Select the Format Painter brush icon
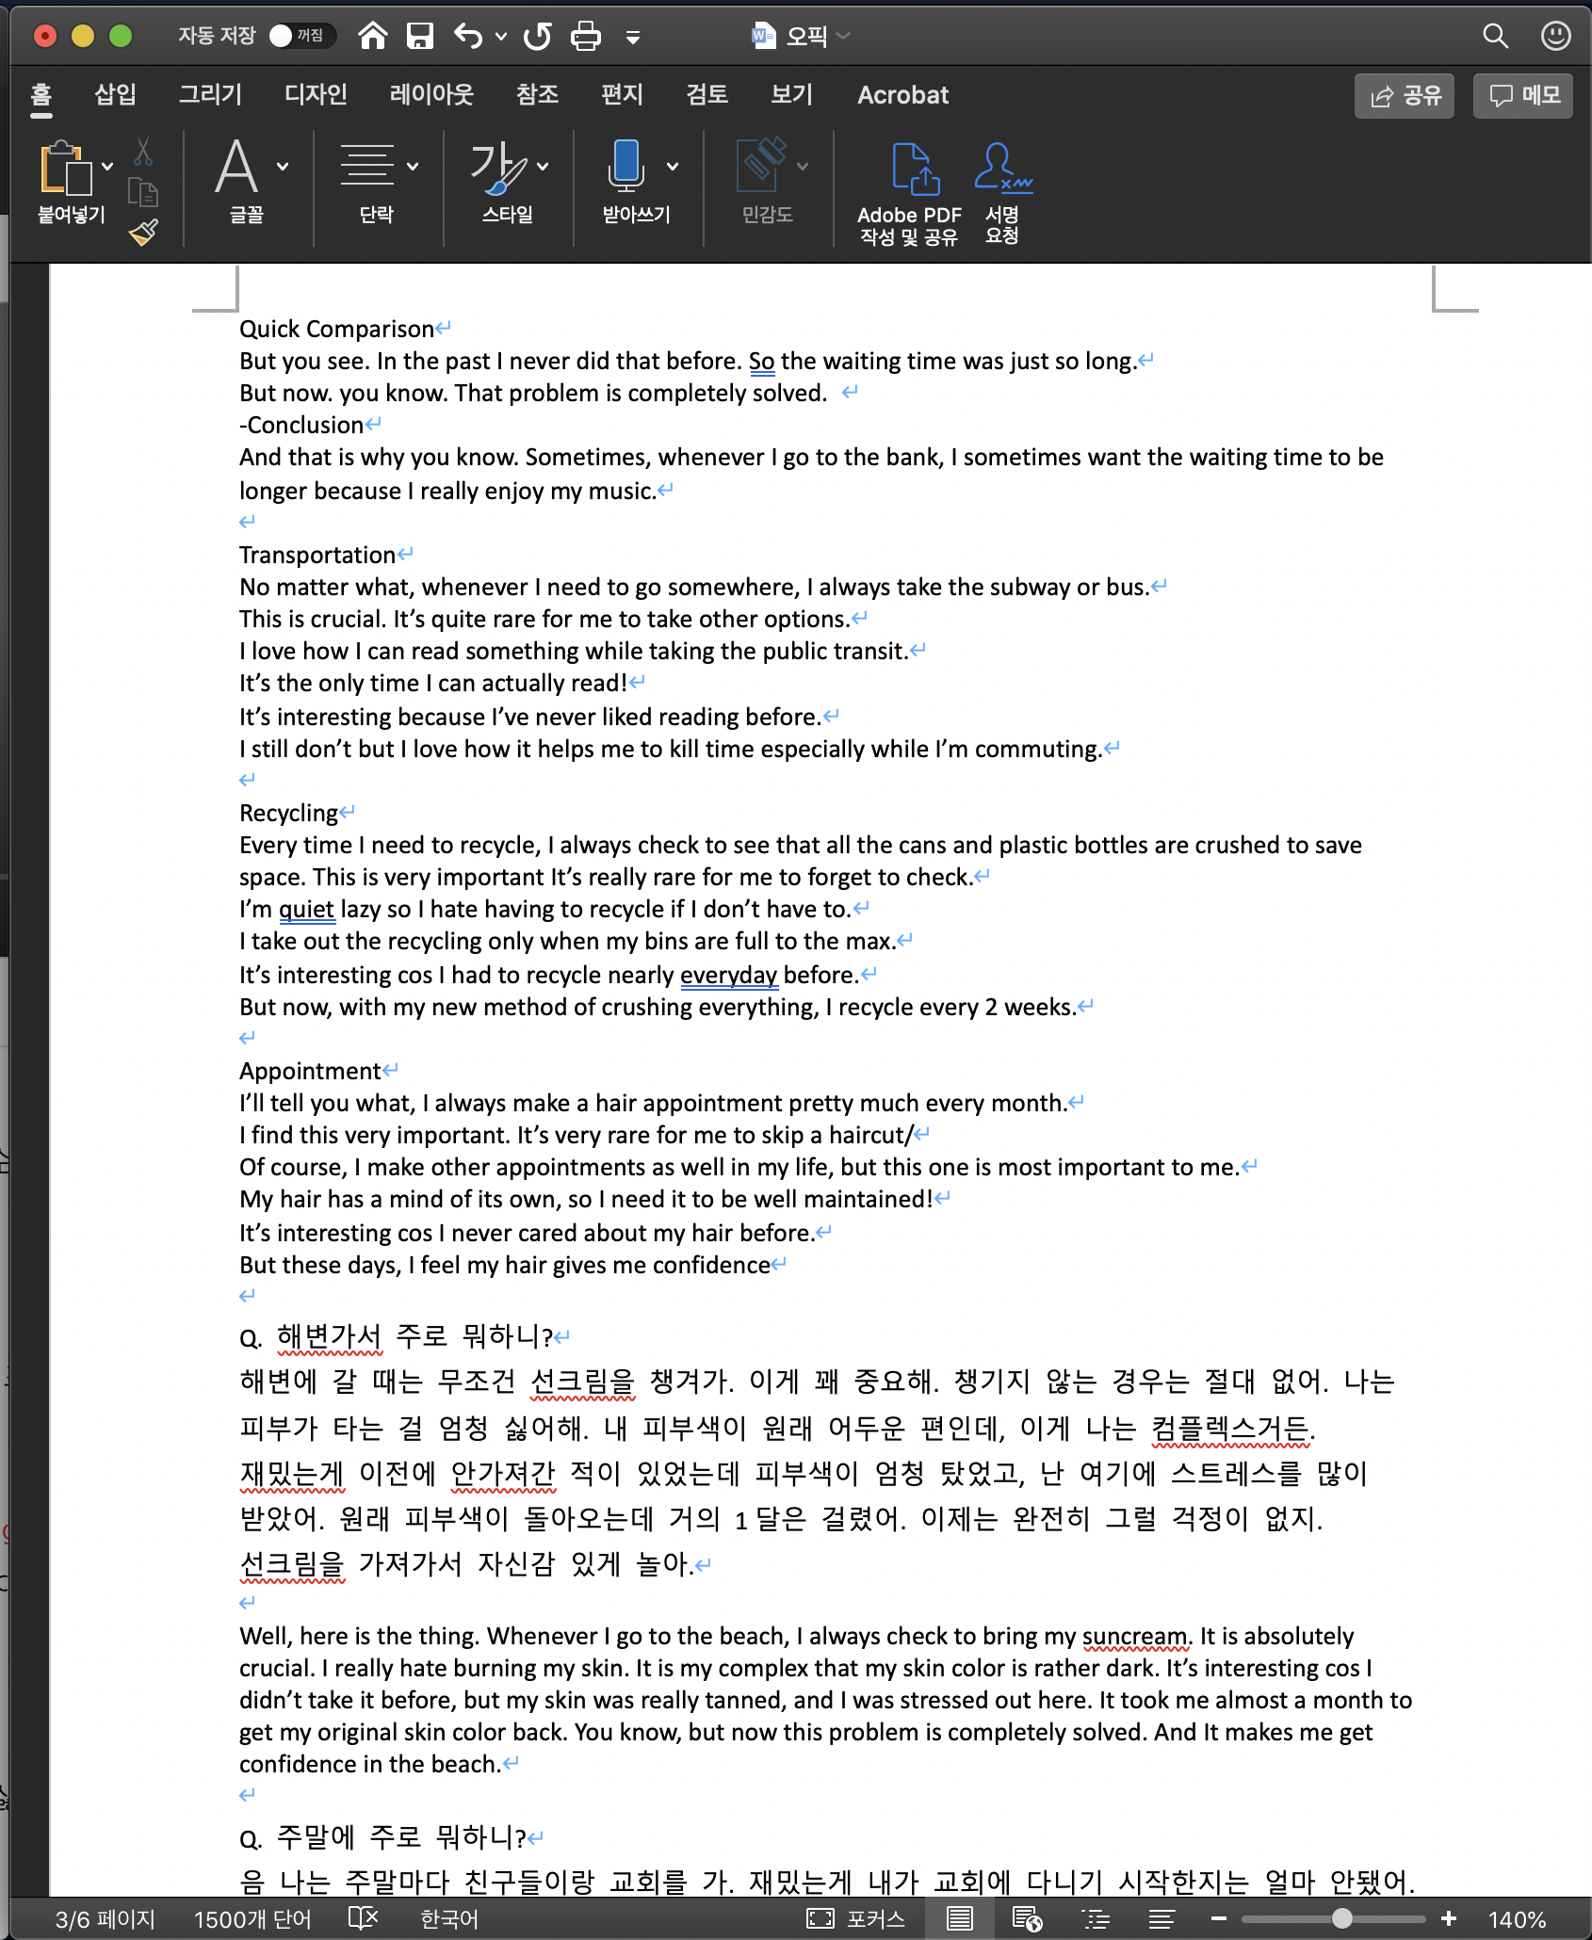1592x1940 pixels. (x=143, y=233)
